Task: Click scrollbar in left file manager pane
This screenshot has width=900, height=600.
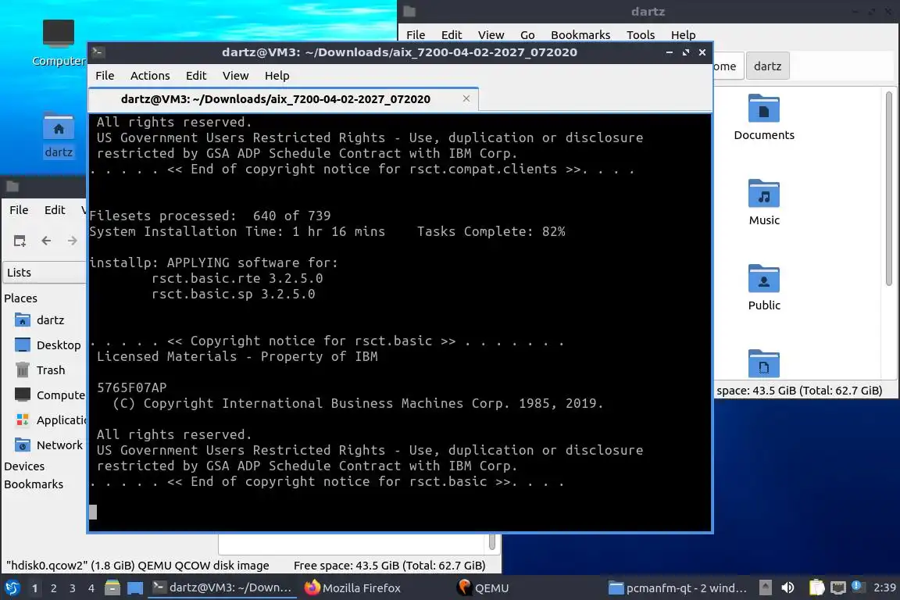Action: click(492, 541)
